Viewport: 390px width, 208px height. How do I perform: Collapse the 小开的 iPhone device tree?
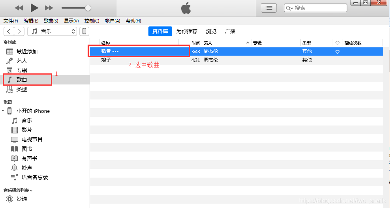[3, 111]
